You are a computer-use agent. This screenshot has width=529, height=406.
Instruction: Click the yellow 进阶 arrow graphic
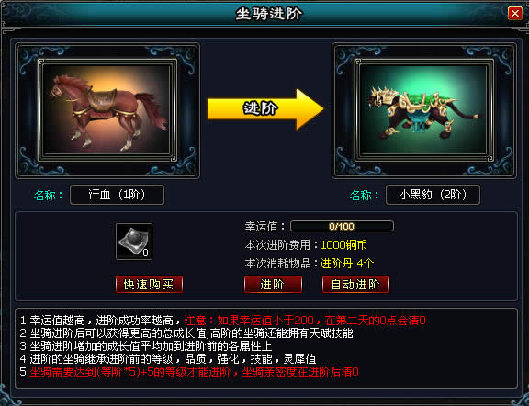click(x=265, y=109)
